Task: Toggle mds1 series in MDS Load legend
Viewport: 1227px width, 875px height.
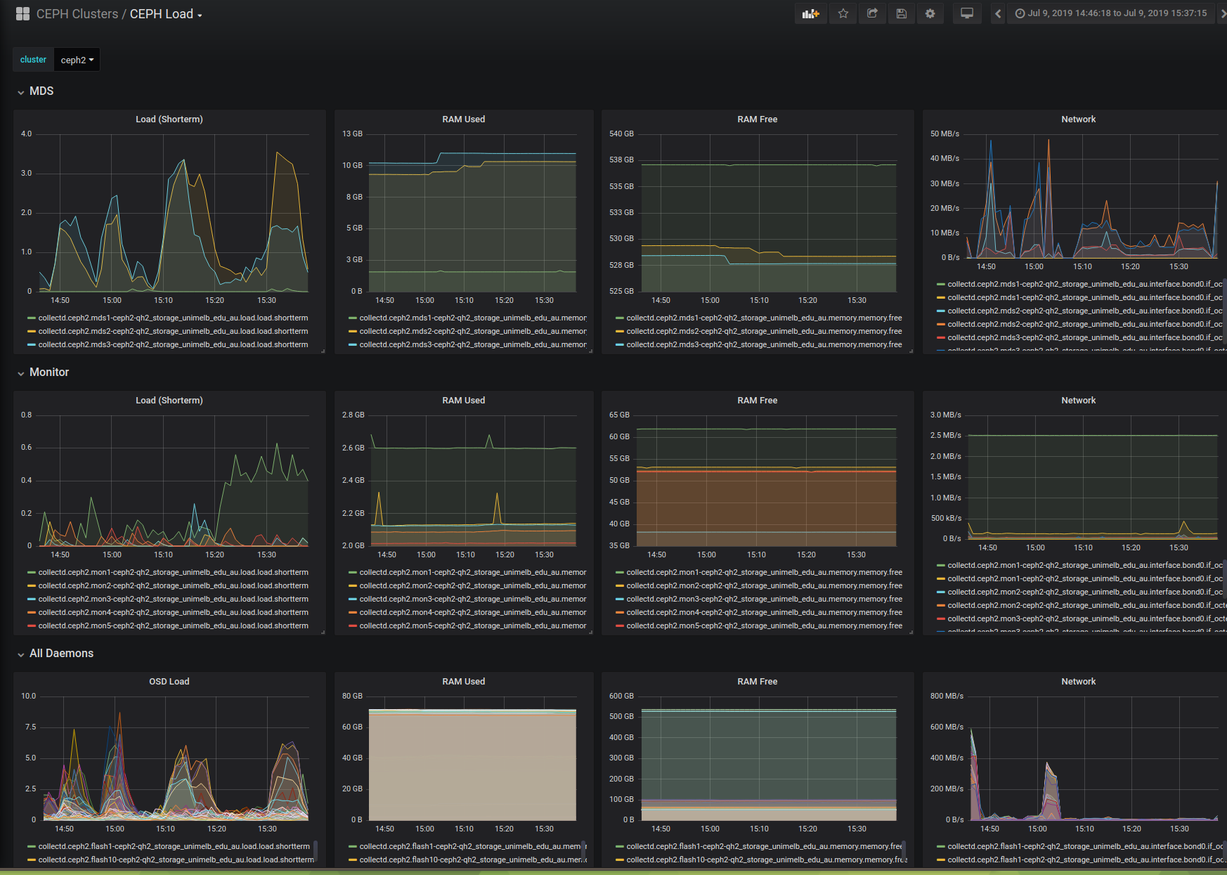Action: [x=173, y=318]
